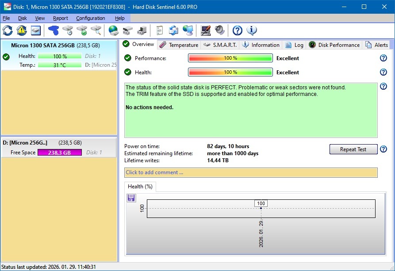
Task: Click the Performance 100 % gradient bar
Action: [x=230, y=58]
